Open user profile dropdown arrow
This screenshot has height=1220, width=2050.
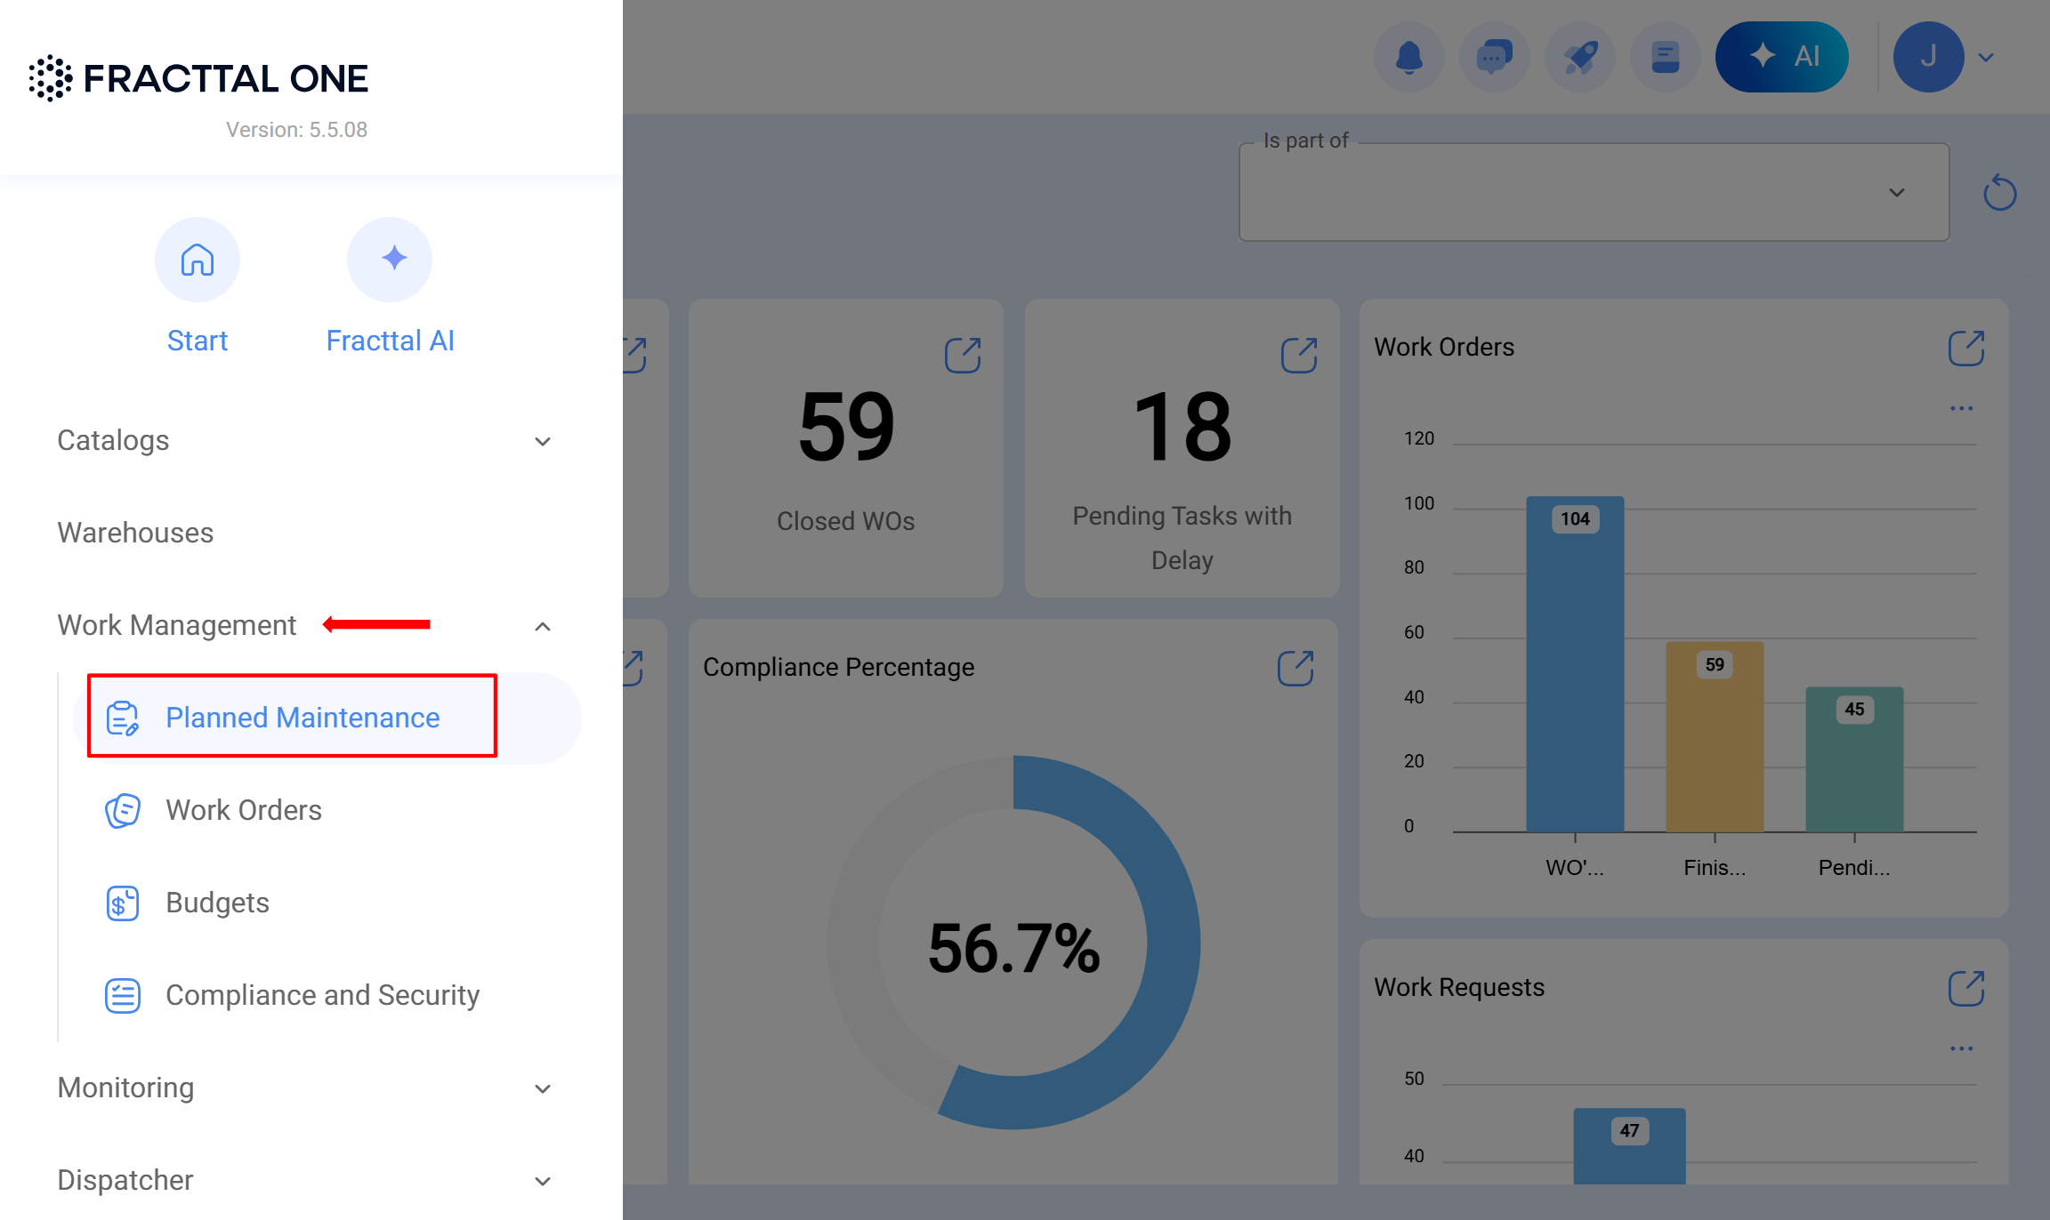pos(1986,57)
